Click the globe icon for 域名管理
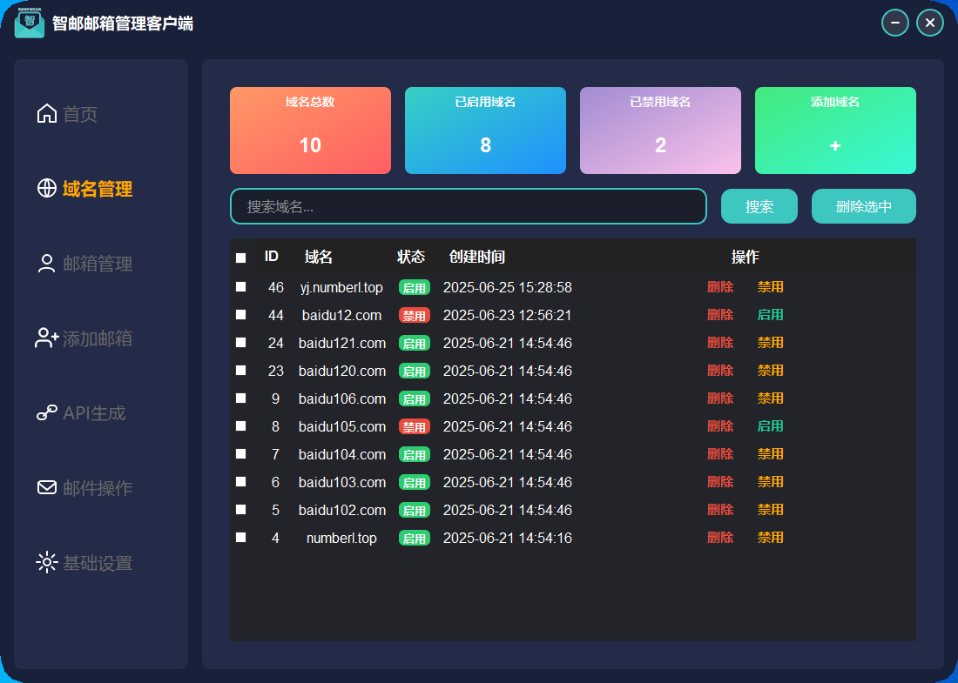The image size is (958, 683). [47, 189]
